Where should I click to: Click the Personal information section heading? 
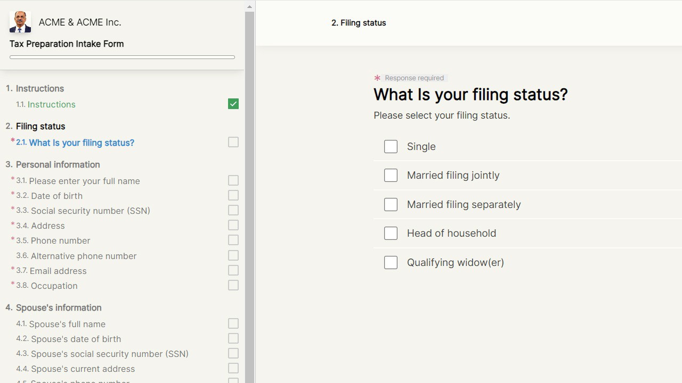pos(58,164)
